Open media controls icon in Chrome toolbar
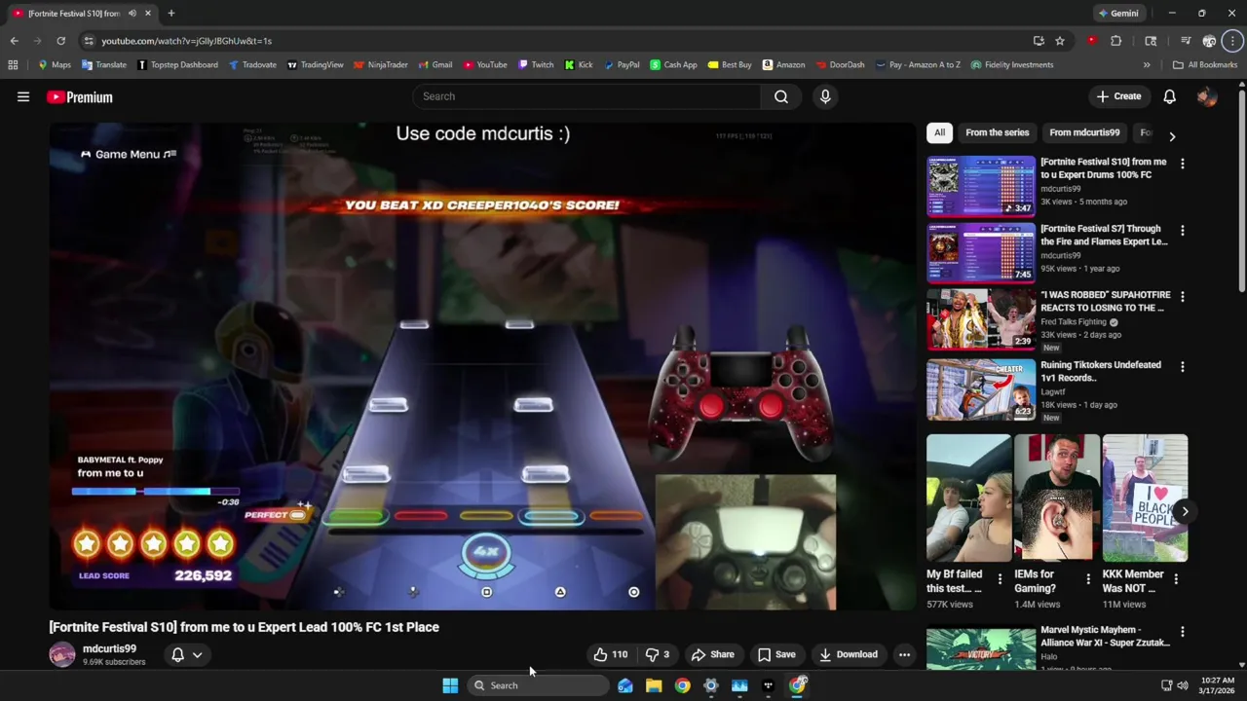The height and width of the screenshot is (701, 1247). pyautogui.click(x=1186, y=41)
